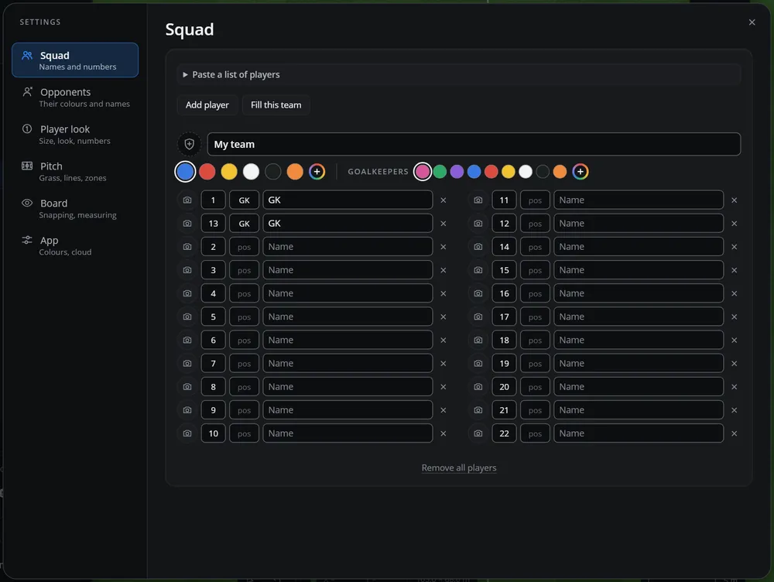Click the pos field for player 19

pyautogui.click(x=535, y=363)
